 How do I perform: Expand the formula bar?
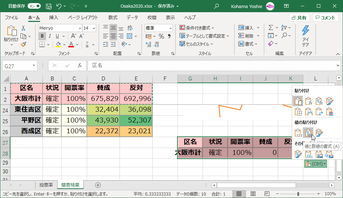coord(338,65)
